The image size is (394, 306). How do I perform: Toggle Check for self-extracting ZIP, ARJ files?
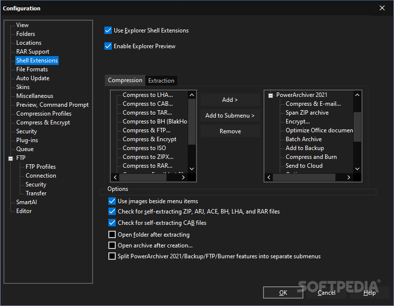pyautogui.click(x=112, y=212)
